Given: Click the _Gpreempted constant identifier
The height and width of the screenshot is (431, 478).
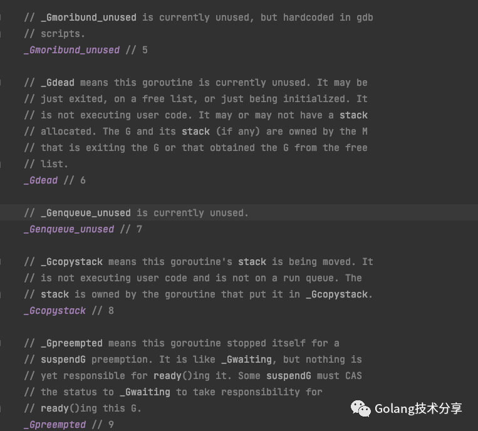Looking at the screenshot, I should click(55, 425).
